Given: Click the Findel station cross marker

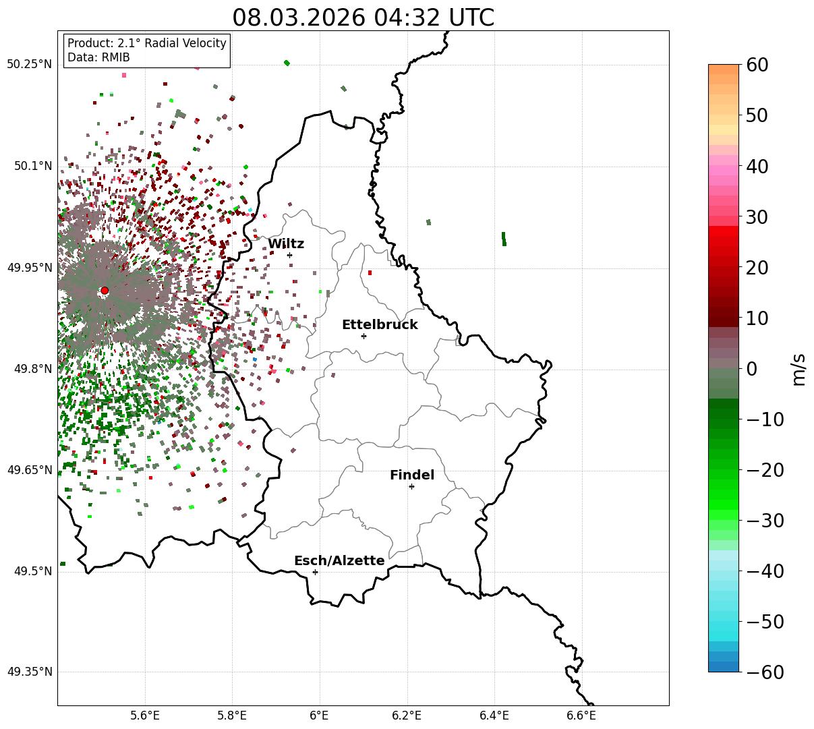Looking at the screenshot, I should point(411,486).
